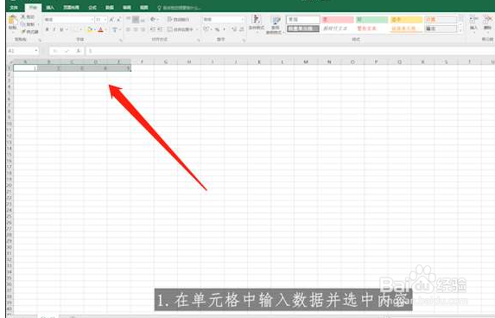Apply the green Good cell style

tap(371, 20)
